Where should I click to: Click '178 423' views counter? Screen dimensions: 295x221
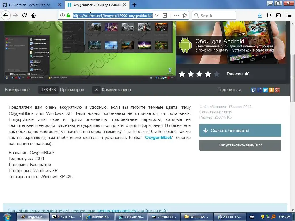click(x=48, y=90)
